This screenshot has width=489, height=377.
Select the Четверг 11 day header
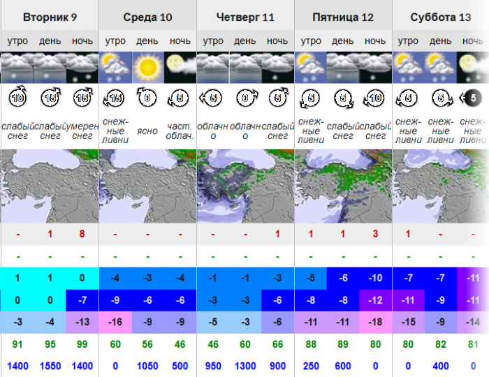[x=245, y=17]
